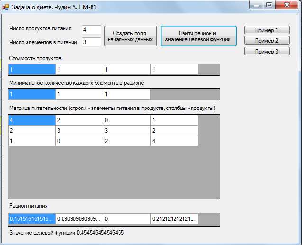Select nutrition matrix cell row 3 column 2 (0)
Screen dimensions: 302x245
(79, 141)
